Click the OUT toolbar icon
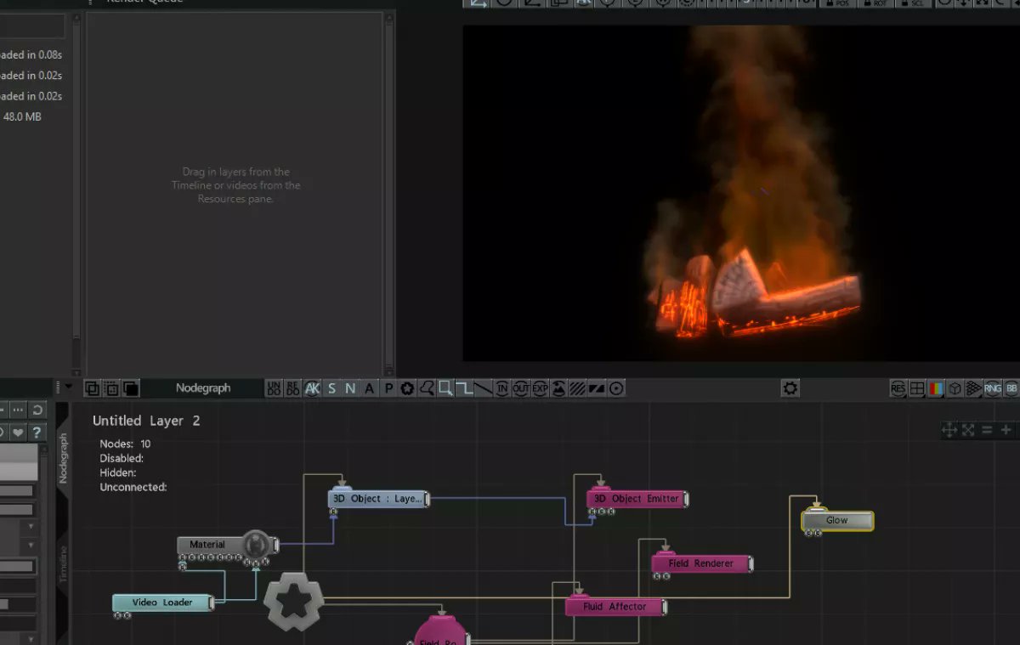This screenshot has height=645, width=1020. 521,388
